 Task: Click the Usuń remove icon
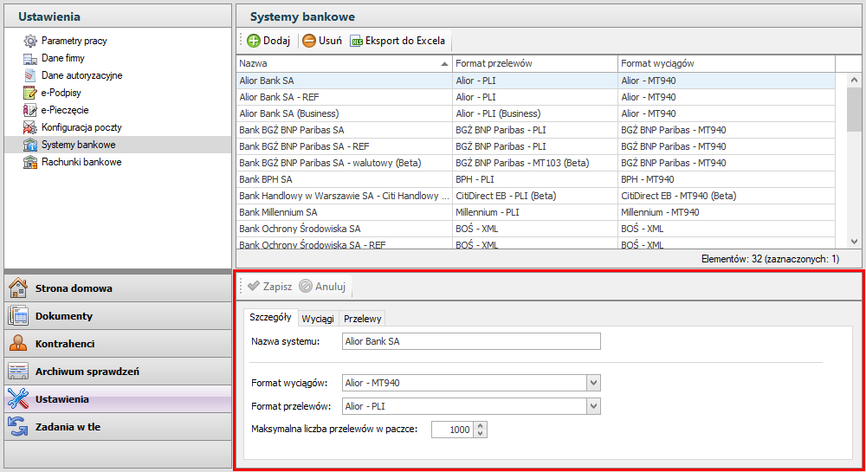point(309,41)
